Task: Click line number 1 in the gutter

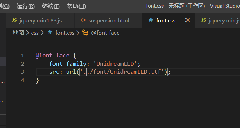Action: point(23,56)
